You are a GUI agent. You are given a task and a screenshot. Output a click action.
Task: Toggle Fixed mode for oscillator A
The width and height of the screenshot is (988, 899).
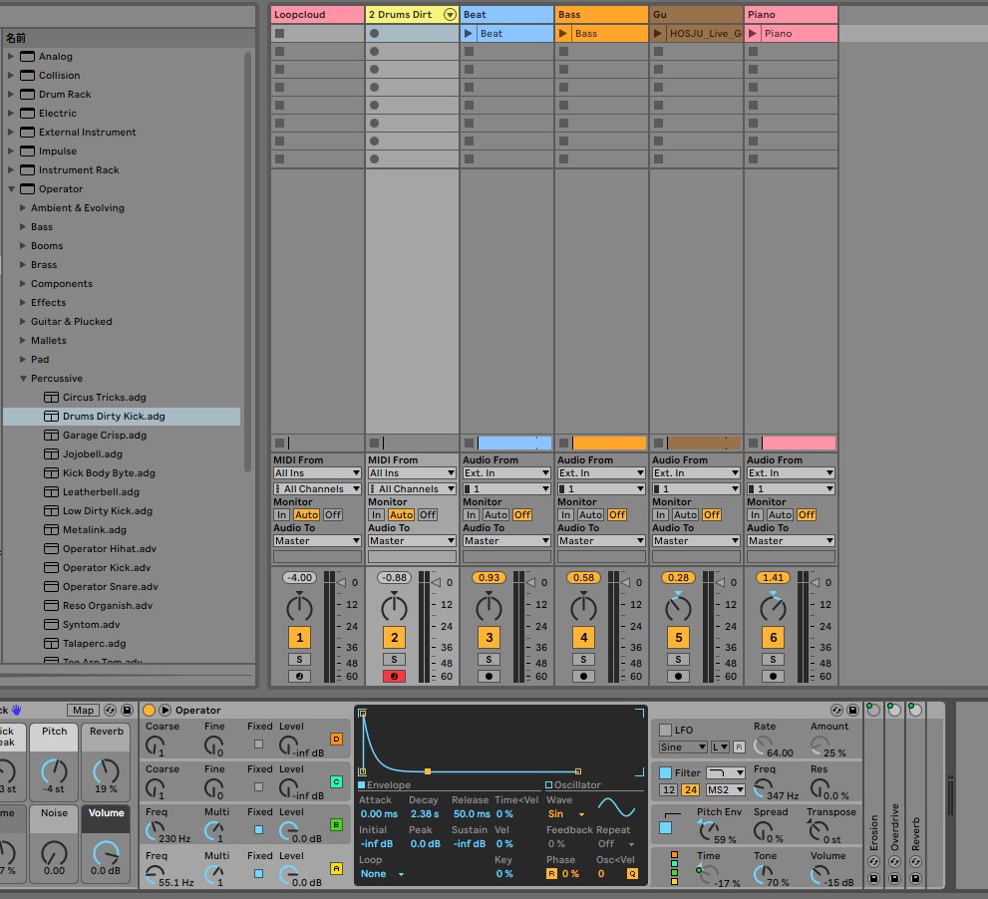tap(258, 874)
